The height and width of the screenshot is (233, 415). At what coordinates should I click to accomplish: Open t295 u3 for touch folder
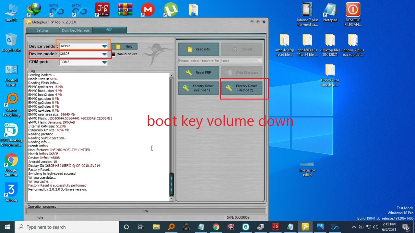pos(330,75)
